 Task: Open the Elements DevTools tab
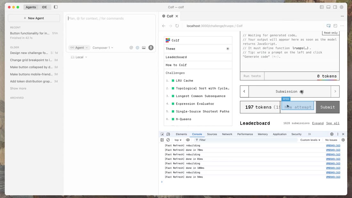point(181,134)
